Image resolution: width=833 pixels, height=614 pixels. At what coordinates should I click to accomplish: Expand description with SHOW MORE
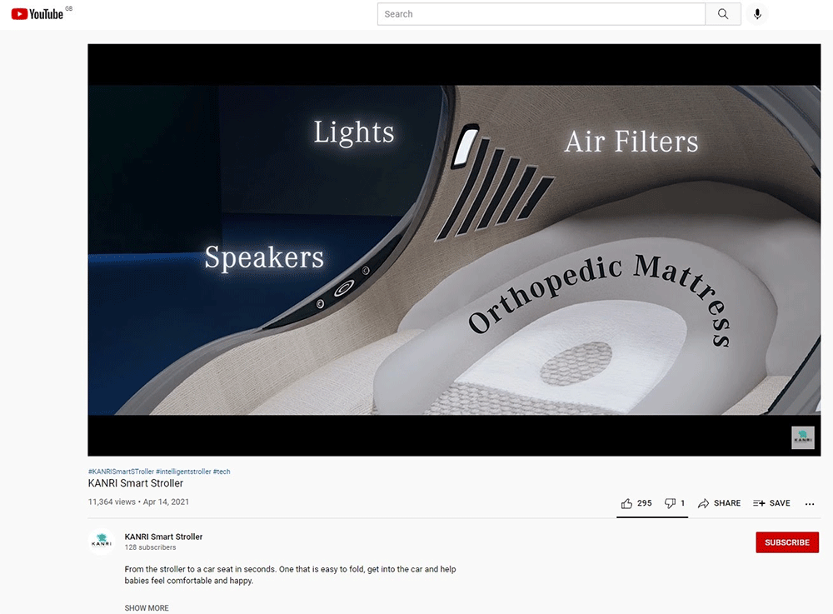click(x=147, y=608)
